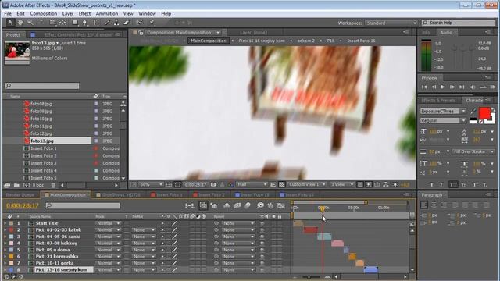Screen dimensions: 500x281
Task: Select the Hand tool
Action: (x=20, y=23)
